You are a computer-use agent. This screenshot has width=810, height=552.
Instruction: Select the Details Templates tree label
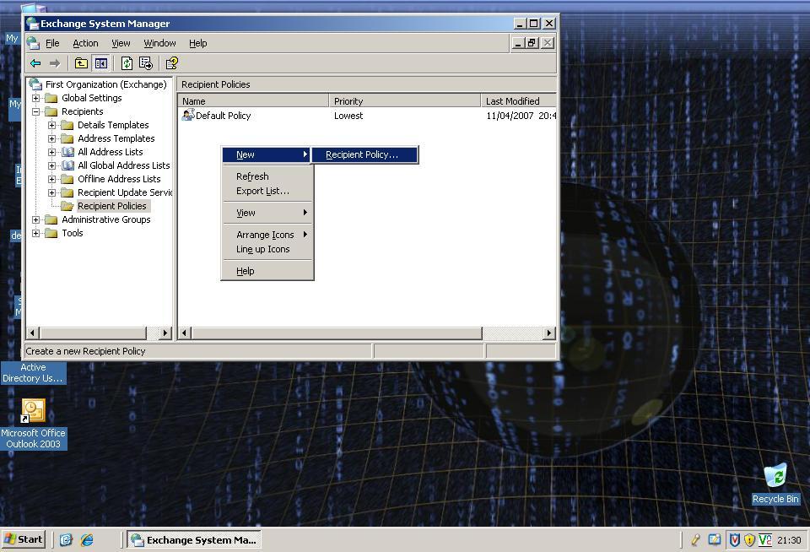113,125
